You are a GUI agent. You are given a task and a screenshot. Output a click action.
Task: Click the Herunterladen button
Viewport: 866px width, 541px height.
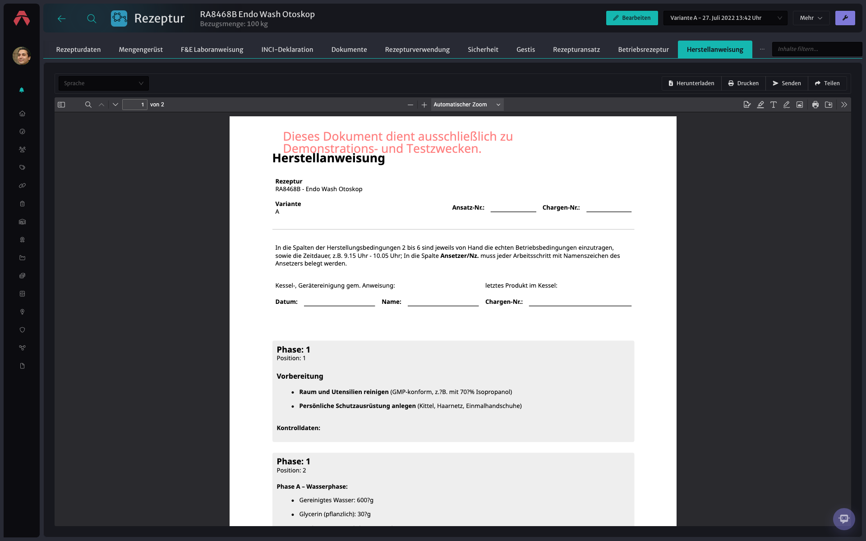(691, 83)
